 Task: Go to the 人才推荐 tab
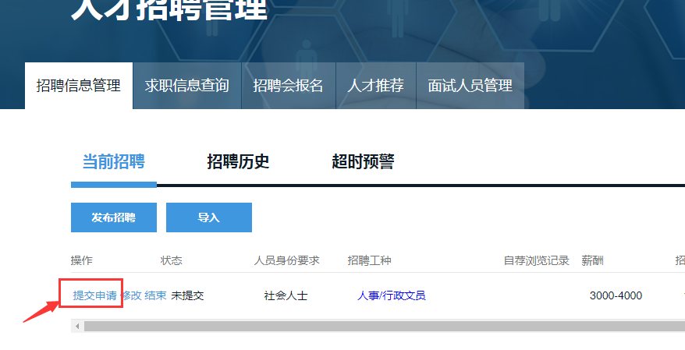coord(375,86)
